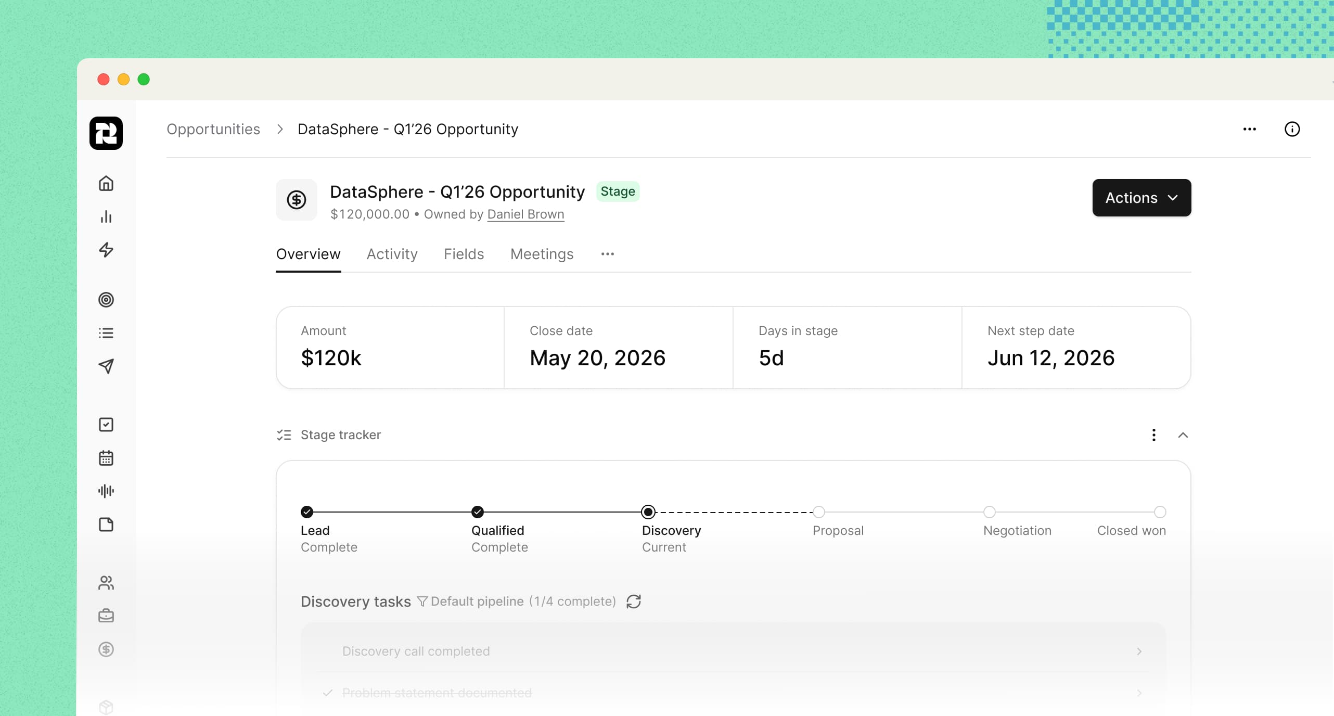Open owner Daniel Brown's profile link

pos(525,214)
